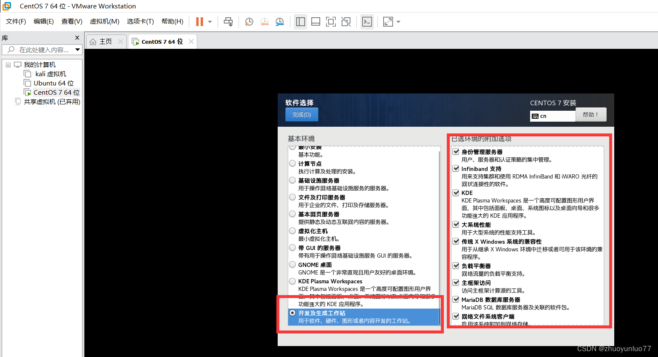This screenshot has width=658, height=357.
Task: Enter full screen mode icon
Action: point(331,21)
